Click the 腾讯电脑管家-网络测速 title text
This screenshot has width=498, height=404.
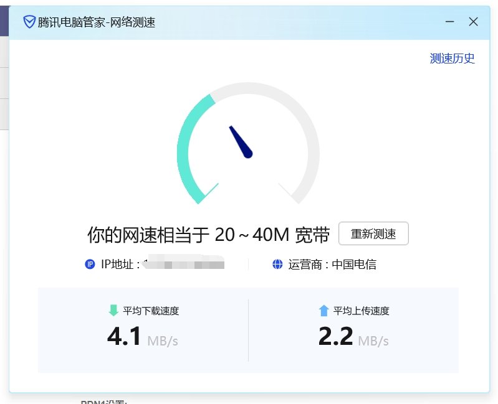coord(97,22)
